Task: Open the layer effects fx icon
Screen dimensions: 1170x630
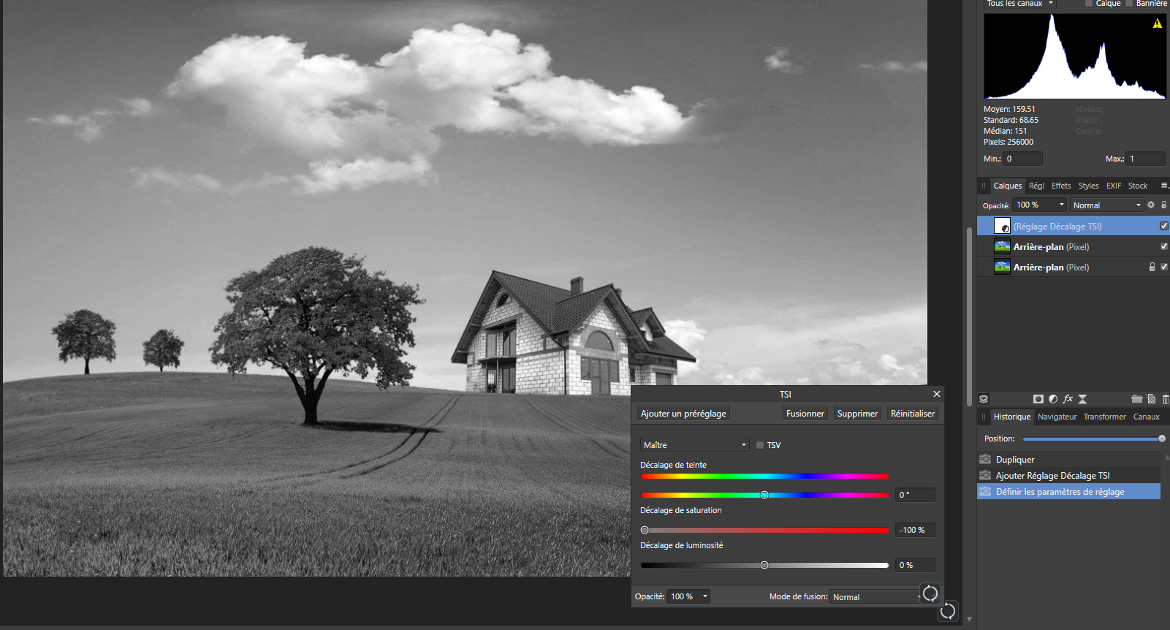Action: coord(1068,399)
